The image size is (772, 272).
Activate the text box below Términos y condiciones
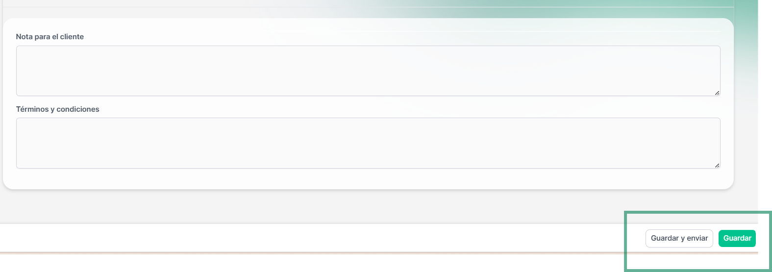coord(368,143)
